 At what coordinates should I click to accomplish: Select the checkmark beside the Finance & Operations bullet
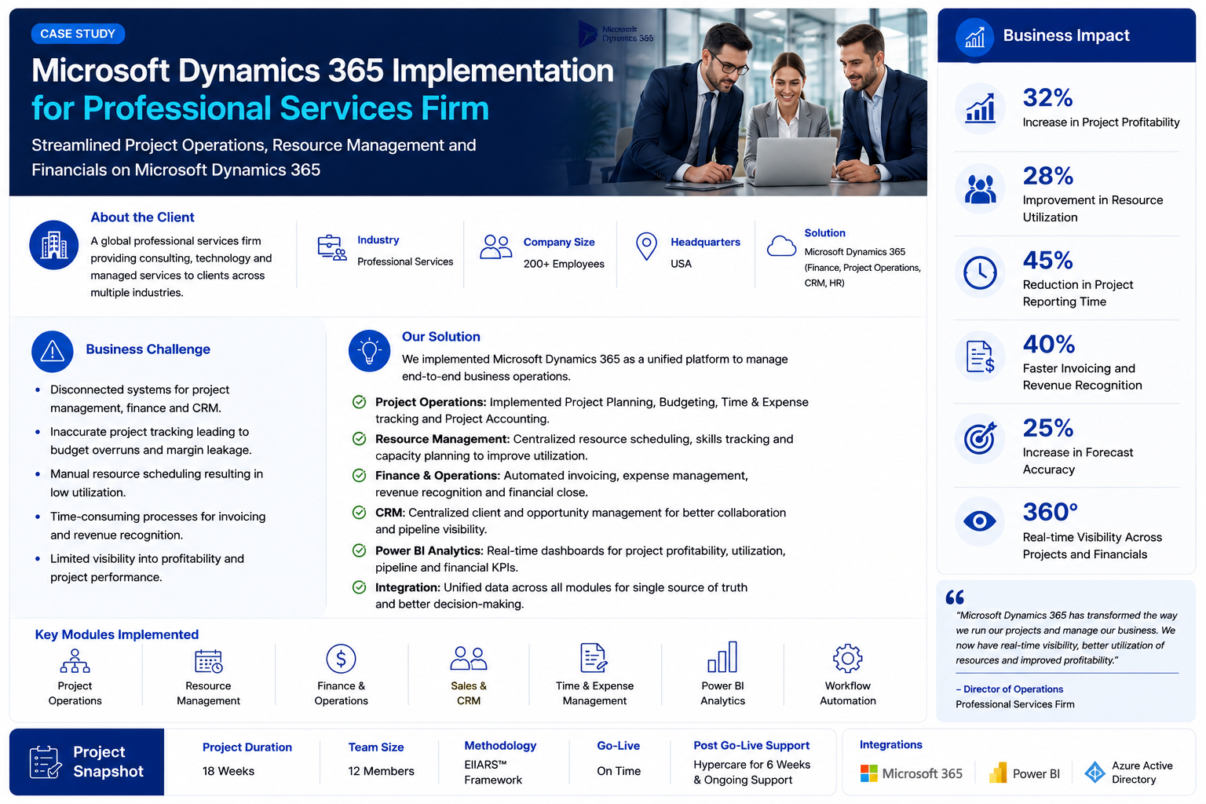(x=359, y=475)
